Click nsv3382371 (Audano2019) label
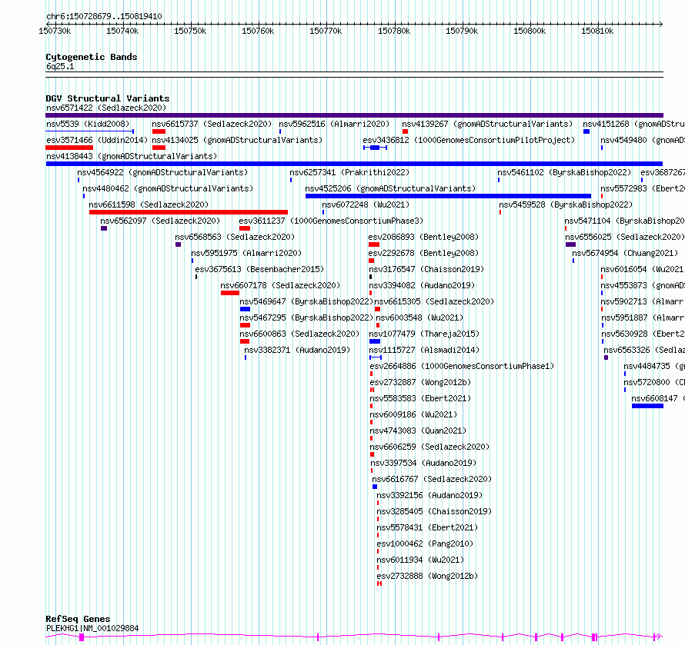This screenshot has height=645, width=685. click(297, 350)
